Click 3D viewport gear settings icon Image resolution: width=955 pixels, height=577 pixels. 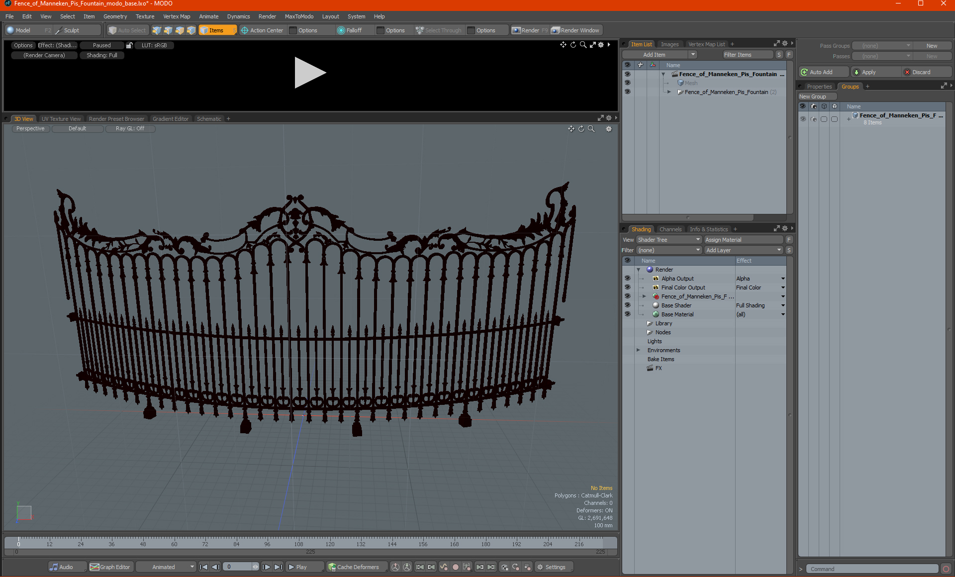[608, 129]
